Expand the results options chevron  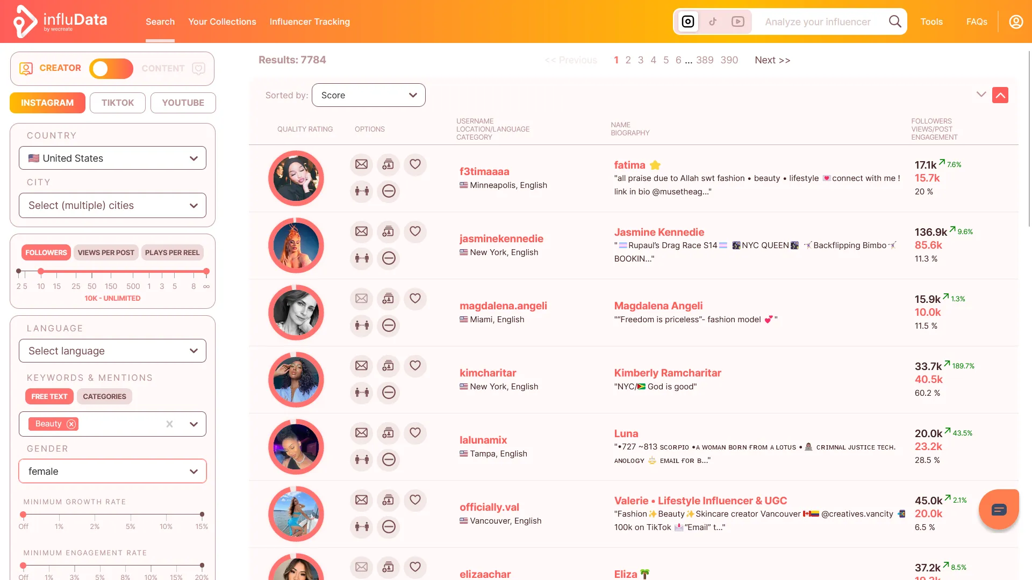click(x=981, y=95)
